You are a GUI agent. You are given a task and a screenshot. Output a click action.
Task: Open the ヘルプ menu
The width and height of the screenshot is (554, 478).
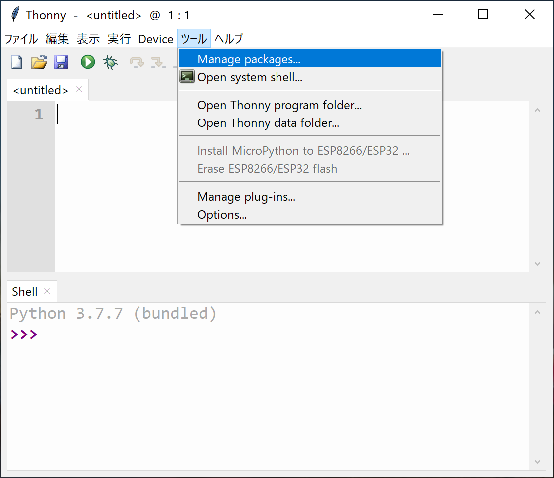coord(229,39)
